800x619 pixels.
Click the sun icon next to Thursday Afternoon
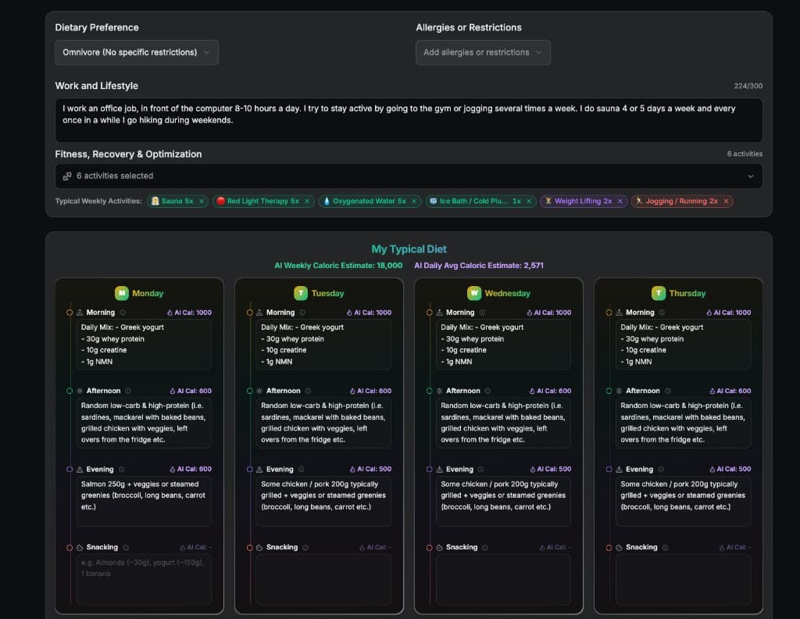[x=620, y=391]
